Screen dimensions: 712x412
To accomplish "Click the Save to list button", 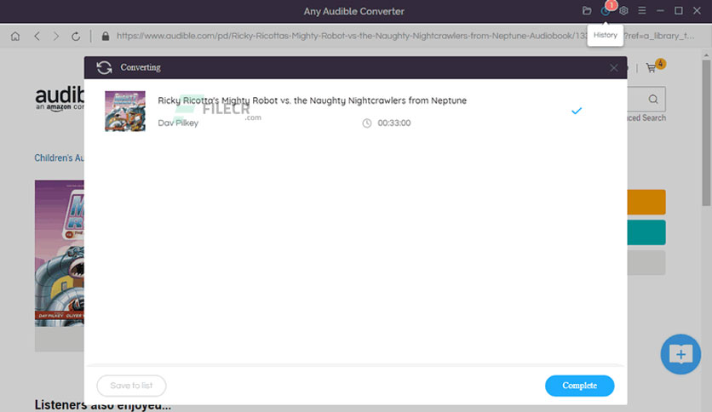I will (x=131, y=386).
